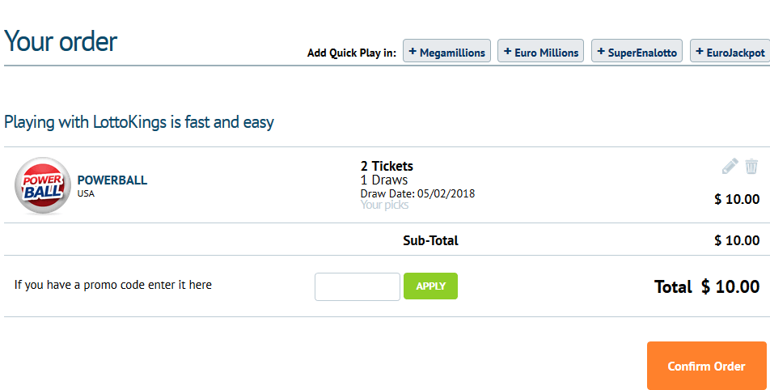Click the Your order heading

(x=61, y=41)
